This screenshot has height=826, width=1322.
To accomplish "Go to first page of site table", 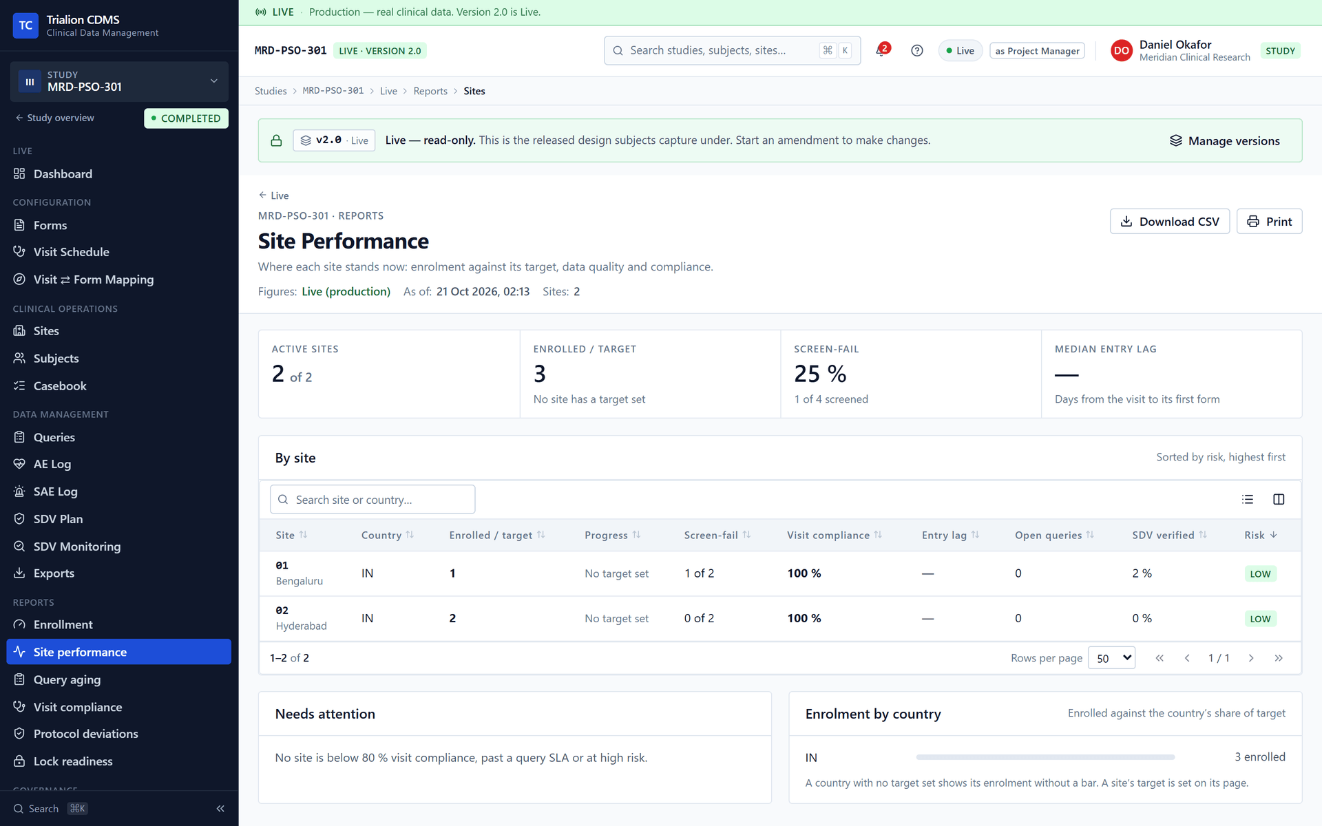I will point(1160,658).
